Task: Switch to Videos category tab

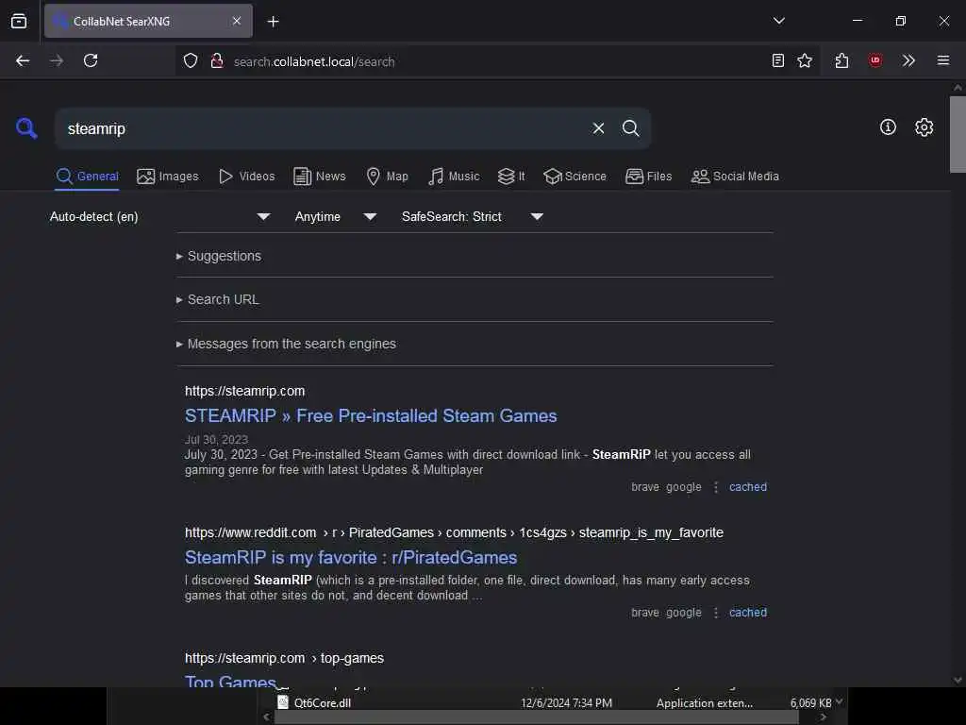Action: (246, 177)
